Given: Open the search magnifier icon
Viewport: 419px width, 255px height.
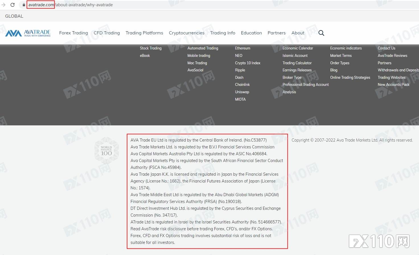Looking at the screenshot, I should click(x=321, y=33).
